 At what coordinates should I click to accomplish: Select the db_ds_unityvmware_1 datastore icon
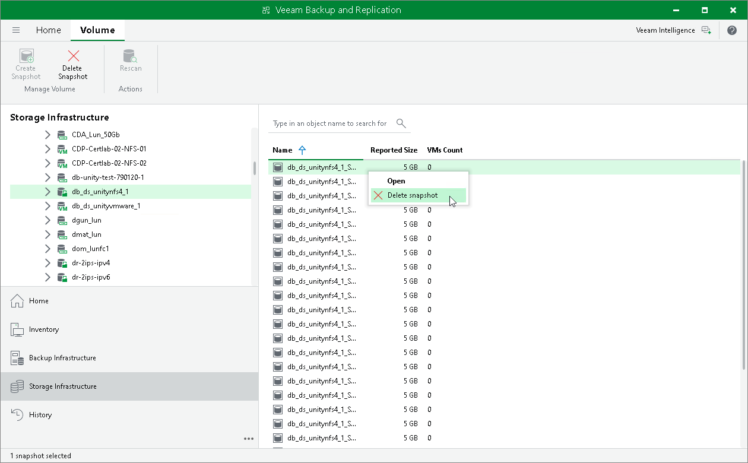[x=62, y=206]
